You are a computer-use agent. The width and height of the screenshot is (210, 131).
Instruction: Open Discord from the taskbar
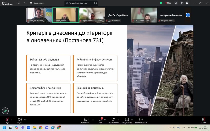click(47, 128)
